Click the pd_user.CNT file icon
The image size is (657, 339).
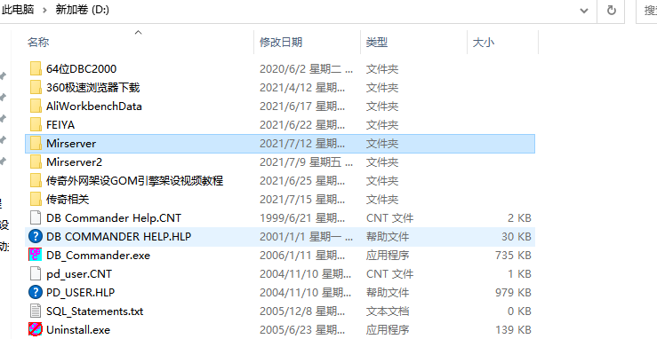(x=36, y=274)
